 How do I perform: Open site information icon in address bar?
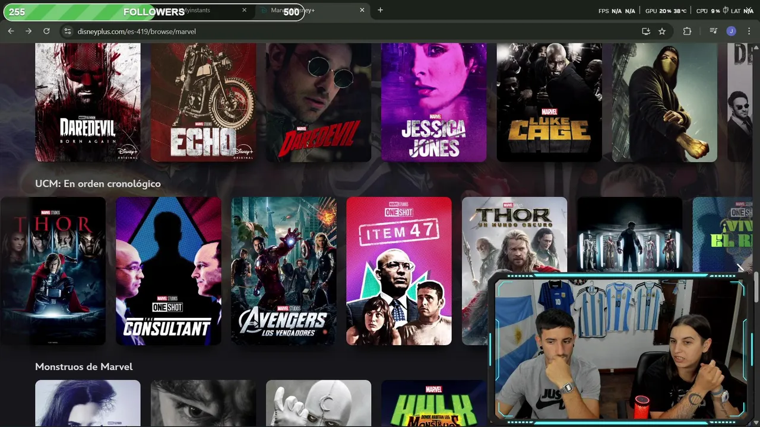(x=67, y=31)
